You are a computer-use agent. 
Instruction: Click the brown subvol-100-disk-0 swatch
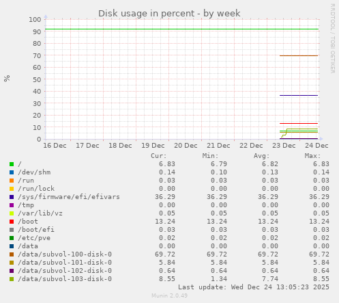tap(12, 254)
